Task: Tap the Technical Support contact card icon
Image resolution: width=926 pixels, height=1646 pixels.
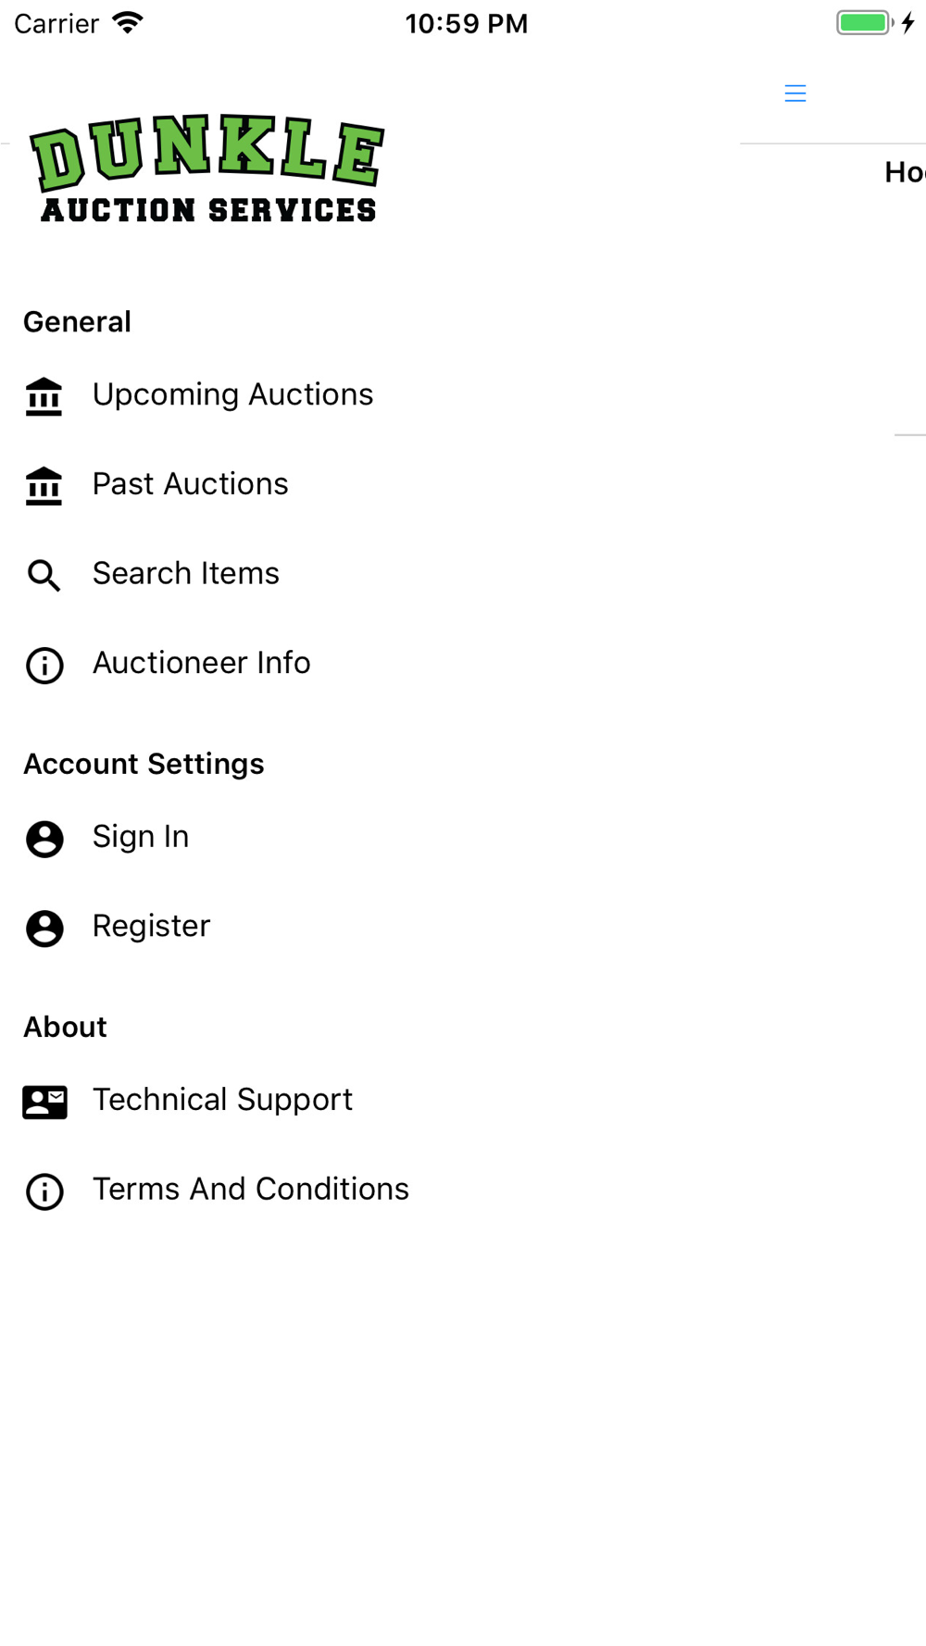Action: coord(44,1102)
